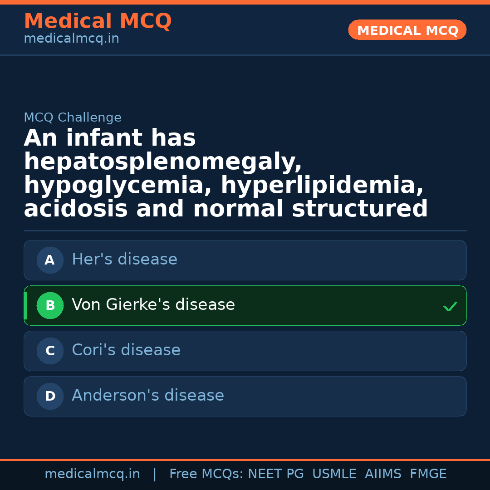Screen dimensions: 490x490
Task: Open medicalmcq.in link below the header title
Action: point(71,39)
